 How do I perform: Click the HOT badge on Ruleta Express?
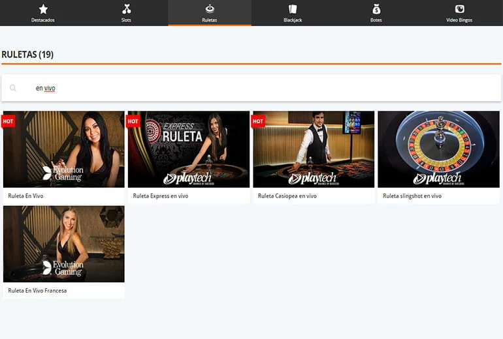(133, 121)
